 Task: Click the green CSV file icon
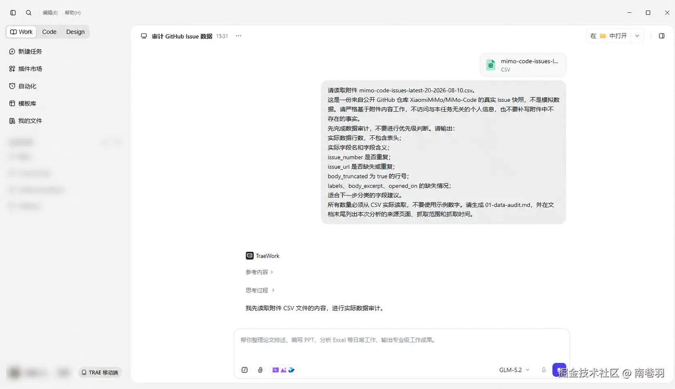[491, 65]
